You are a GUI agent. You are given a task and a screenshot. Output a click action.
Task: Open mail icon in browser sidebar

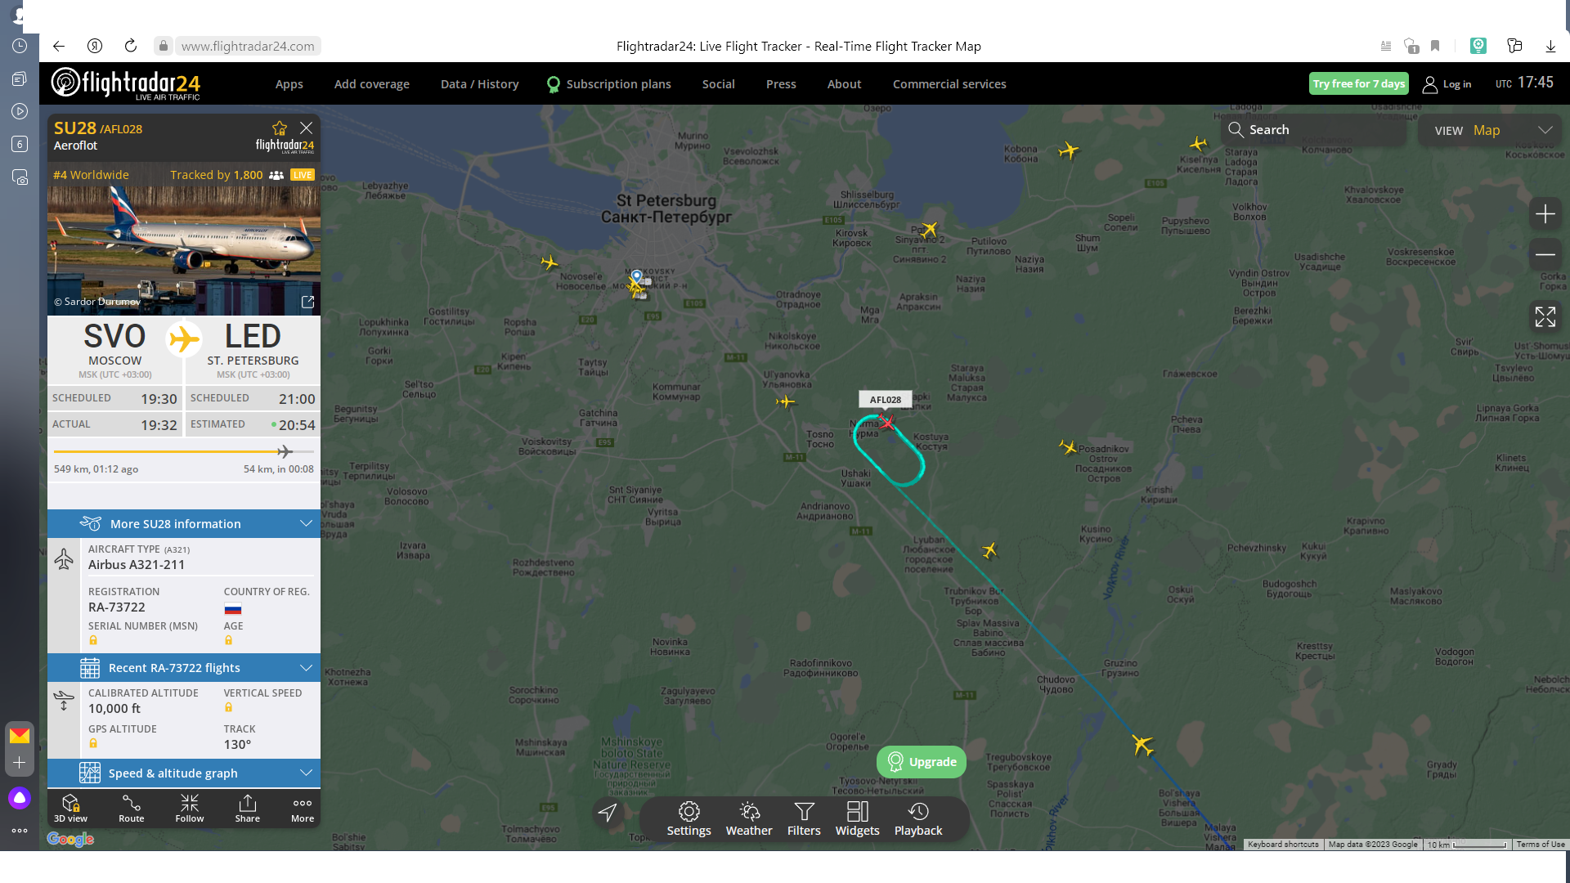coord(20,735)
